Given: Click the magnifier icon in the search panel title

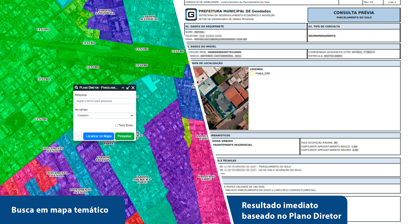Looking at the screenshot, I should click(x=76, y=88).
